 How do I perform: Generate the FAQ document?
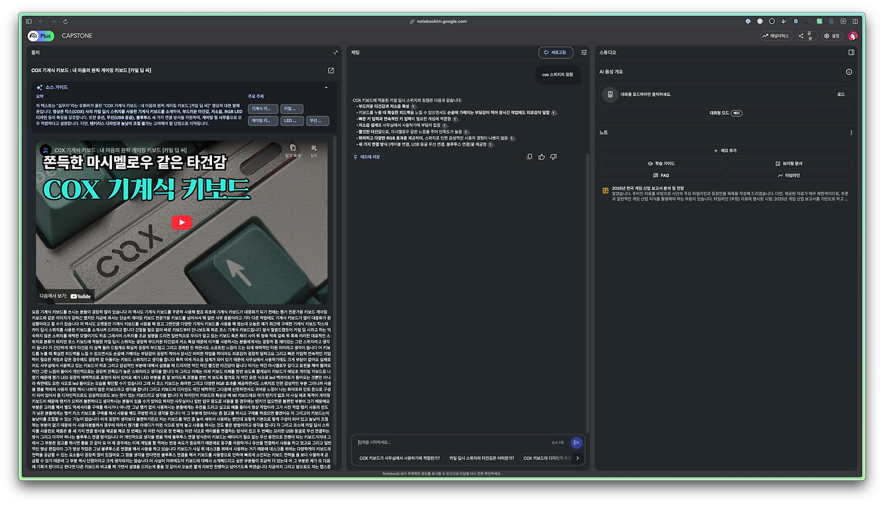coord(661,175)
